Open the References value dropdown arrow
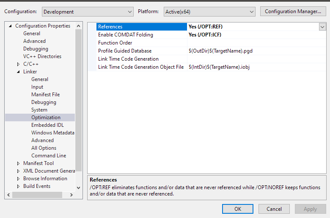 tap(322, 27)
